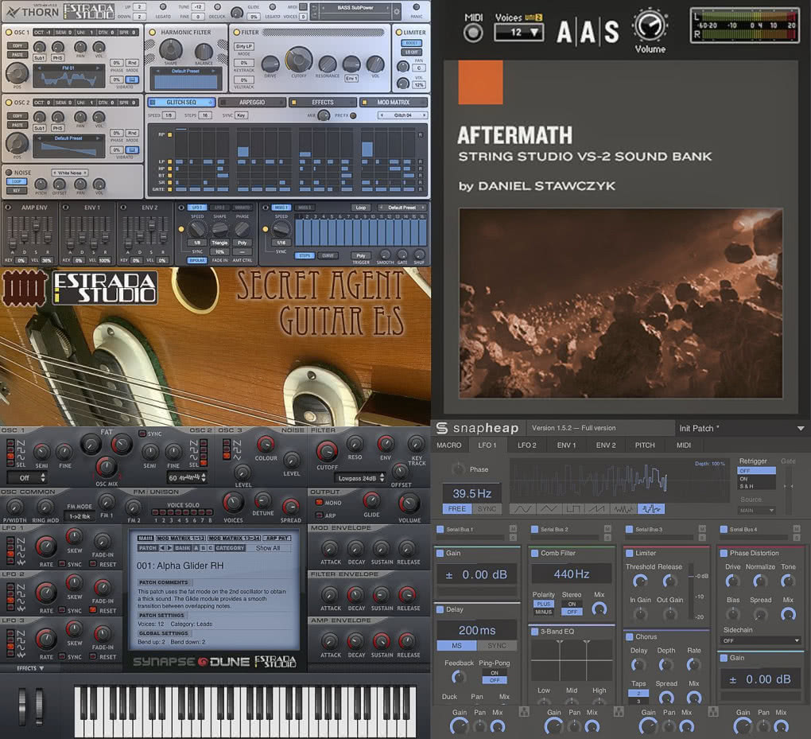Click the Snapheap logo icon
Viewport: 811px width, 739px height.
point(442,428)
